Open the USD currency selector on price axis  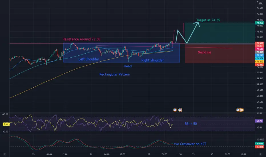[260, 3]
